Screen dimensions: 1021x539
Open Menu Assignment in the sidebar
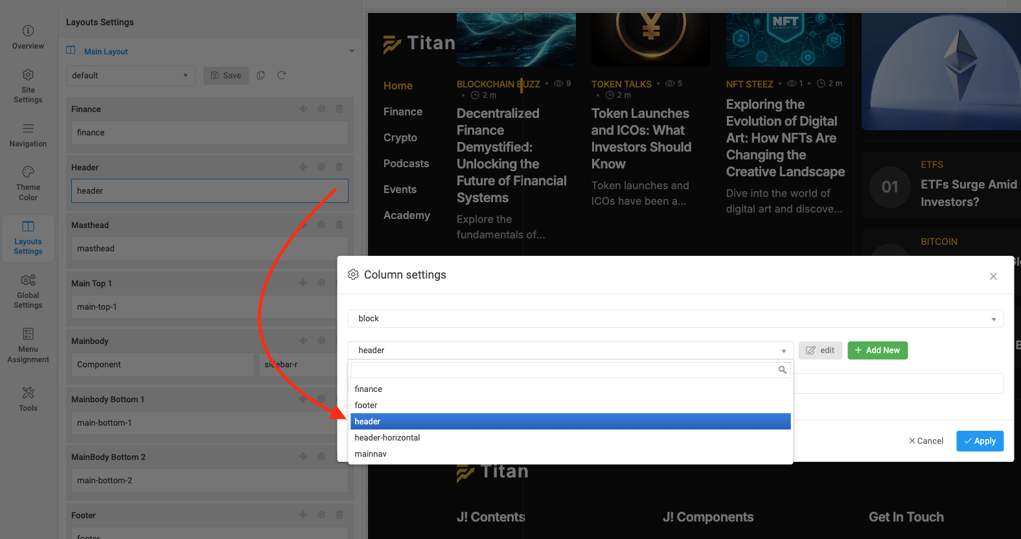pyautogui.click(x=28, y=345)
